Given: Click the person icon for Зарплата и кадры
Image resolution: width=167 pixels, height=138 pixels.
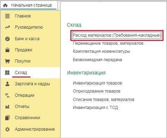Looking at the screenshot, I should tap(7, 84).
